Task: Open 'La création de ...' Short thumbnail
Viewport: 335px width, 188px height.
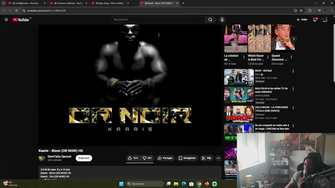Action: tap(236, 38)
